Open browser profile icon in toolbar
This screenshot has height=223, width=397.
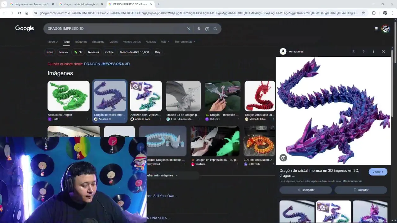385,13
